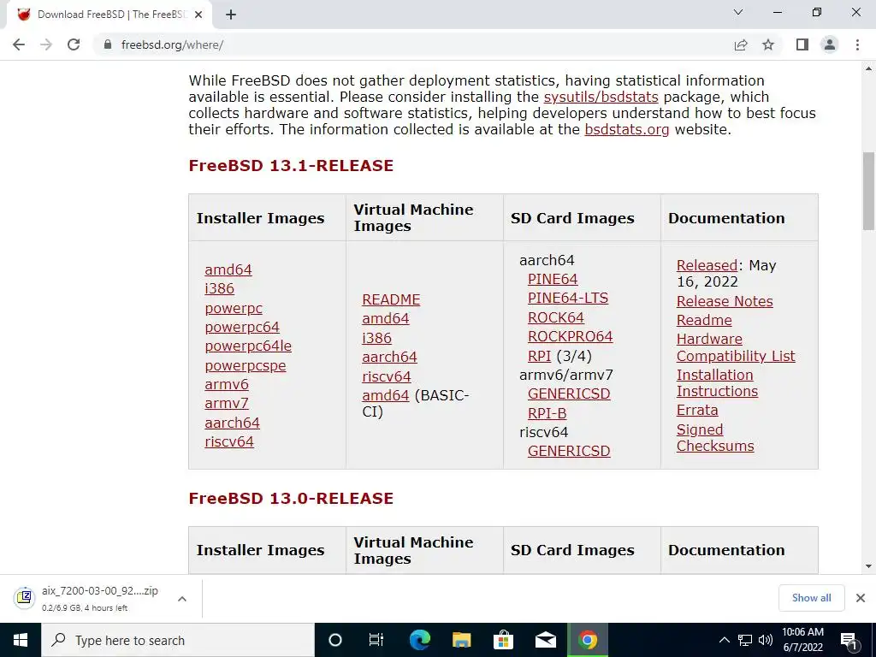
Task: Show all downloads
Action: click(811, 598)
